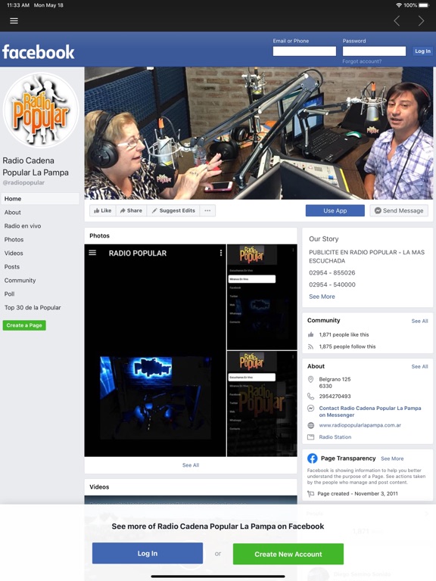Click the flag icon beside Page created
The height and width of the screenshot is (581, 436).
pos(310,493)
